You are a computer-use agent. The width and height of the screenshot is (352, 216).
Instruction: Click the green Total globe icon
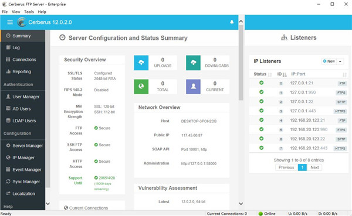[141, 87]
